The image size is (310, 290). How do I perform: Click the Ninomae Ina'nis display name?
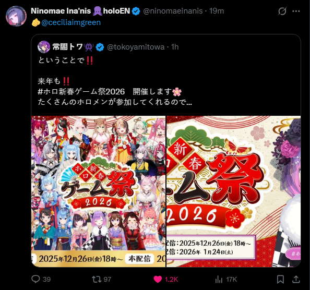click(x=61, y=11)
